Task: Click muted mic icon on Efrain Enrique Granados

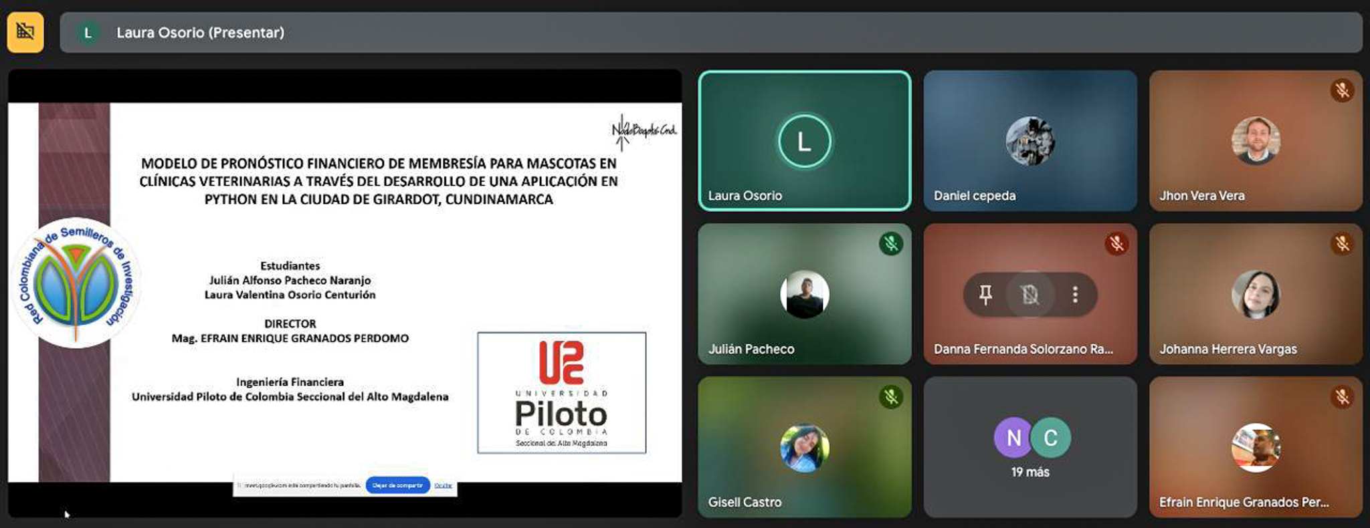Action: 1342,397
